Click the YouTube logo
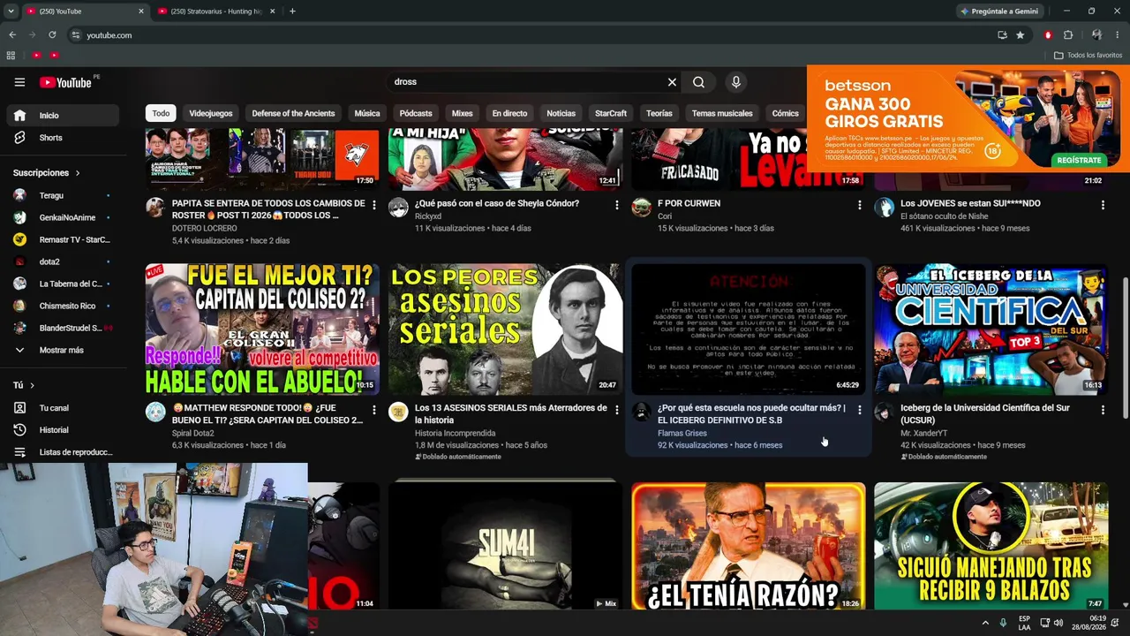1130x636 pixels. click(66, 82)
